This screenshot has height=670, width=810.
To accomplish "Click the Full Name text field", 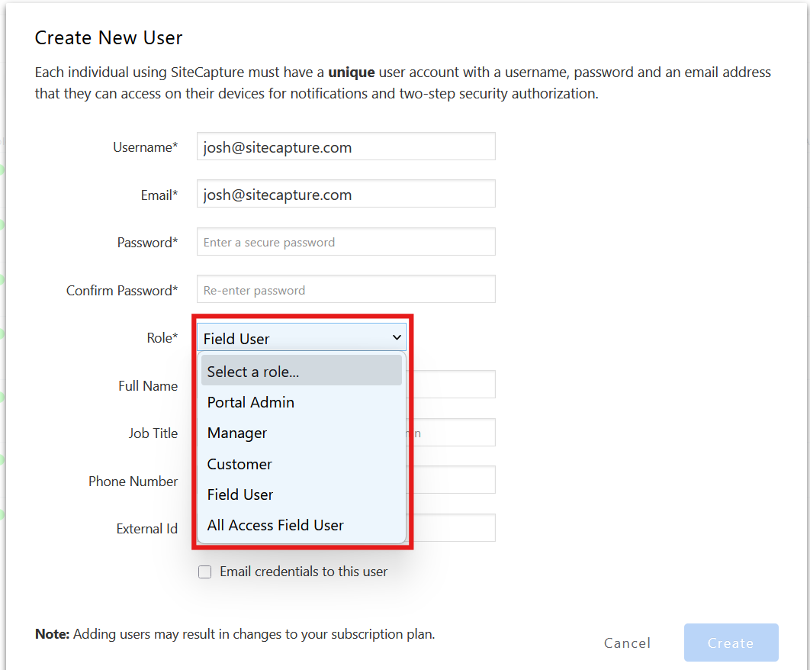I will click(452, 385).
